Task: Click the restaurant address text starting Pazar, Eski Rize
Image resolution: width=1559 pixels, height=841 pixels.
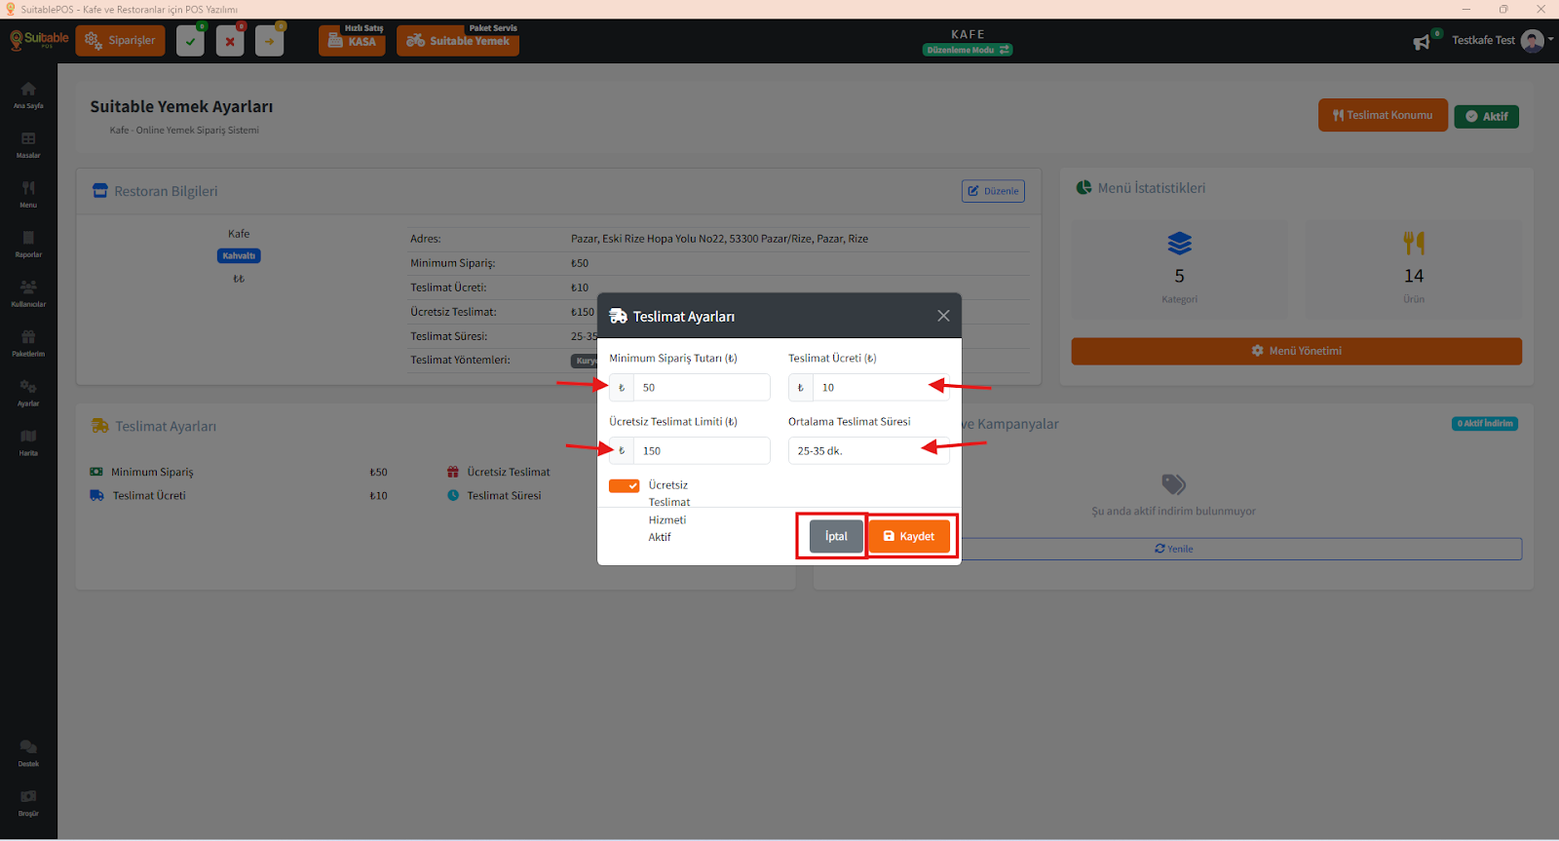Action: (719, 239)
